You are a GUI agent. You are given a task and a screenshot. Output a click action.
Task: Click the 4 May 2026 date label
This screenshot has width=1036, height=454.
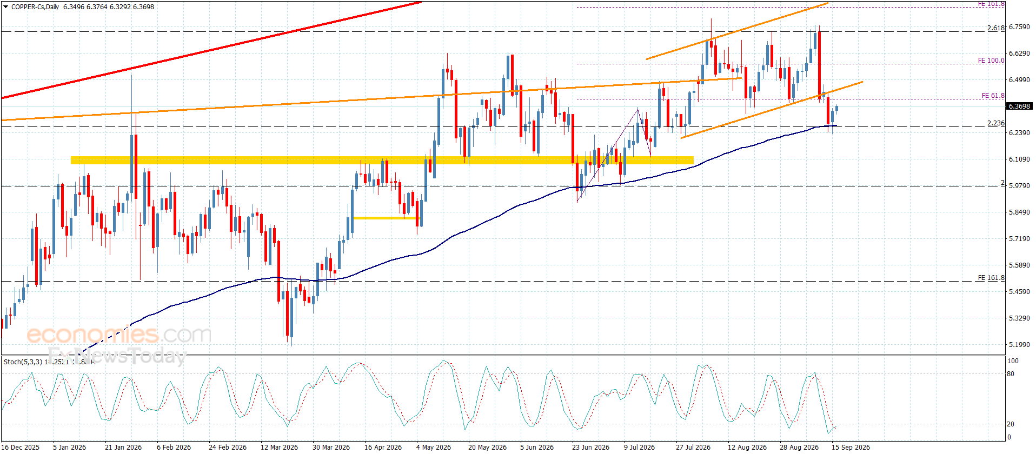click(434, 448)
